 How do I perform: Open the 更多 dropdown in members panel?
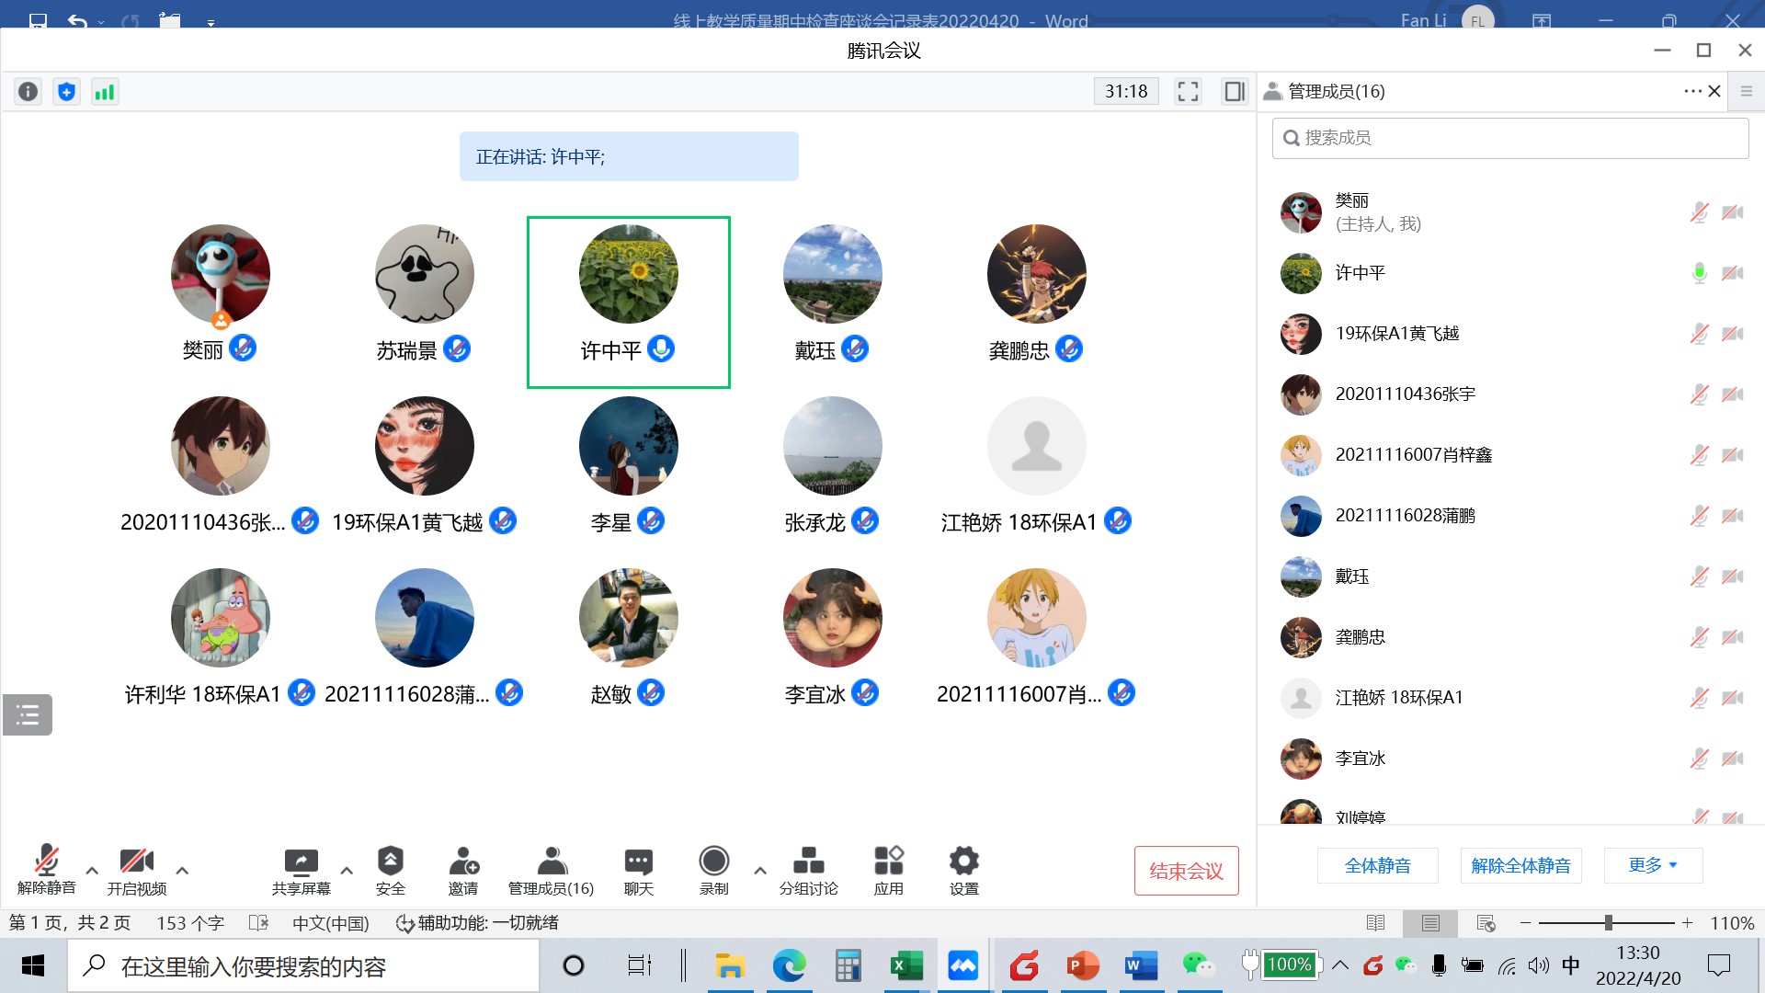pyautogui.click(x=1652, y=865)
